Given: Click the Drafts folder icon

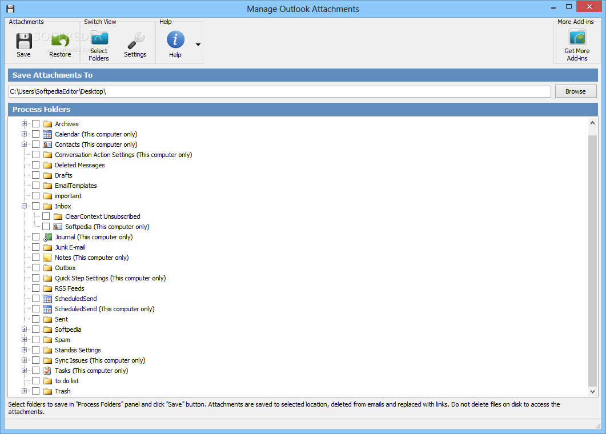Looking at the screenshot, I should [47, 175].
